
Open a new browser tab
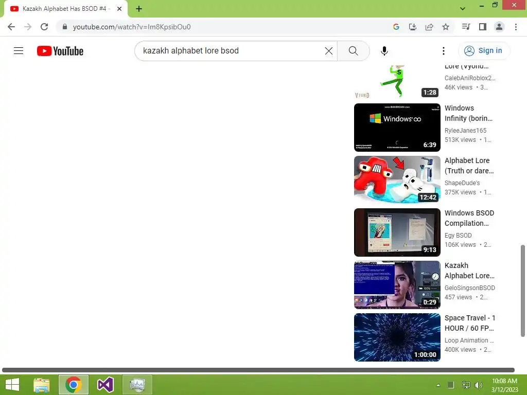[139, 9]
